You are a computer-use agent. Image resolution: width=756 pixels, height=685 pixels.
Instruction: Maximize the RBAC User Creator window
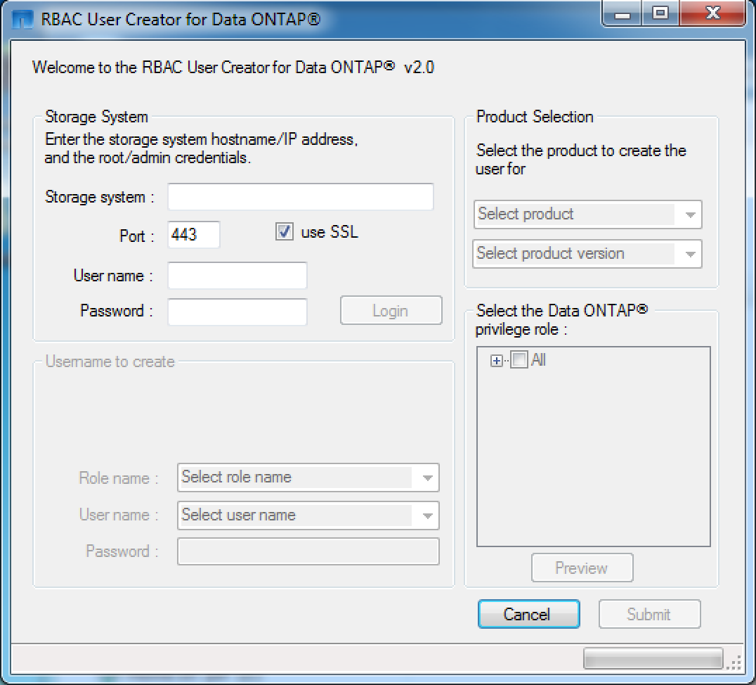pos(660,13)
